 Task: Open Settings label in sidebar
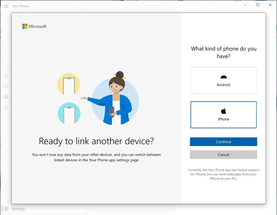(x=18, y=209)
